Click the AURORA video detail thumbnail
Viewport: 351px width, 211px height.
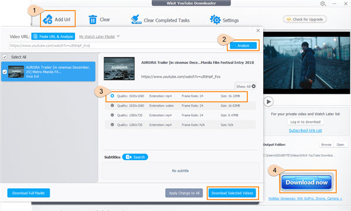[119, 69]
